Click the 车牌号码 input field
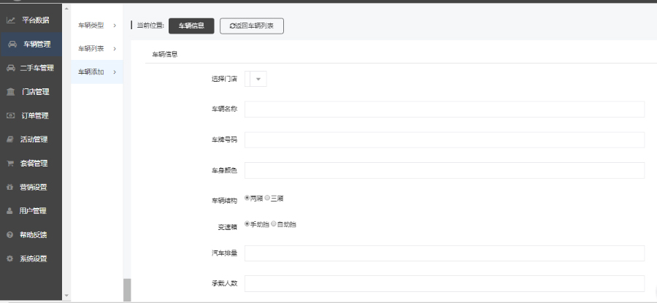657x303 pixels. click(445, 140)
